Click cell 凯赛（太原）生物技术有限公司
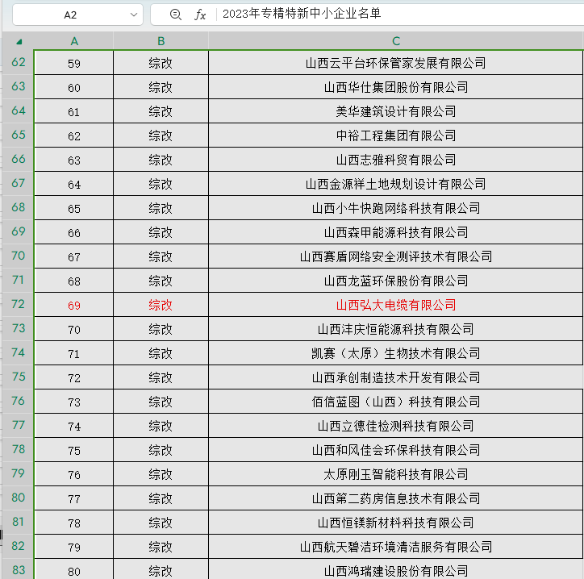The width and height of the screenshot is (584, 579). [x=395, y=353]
